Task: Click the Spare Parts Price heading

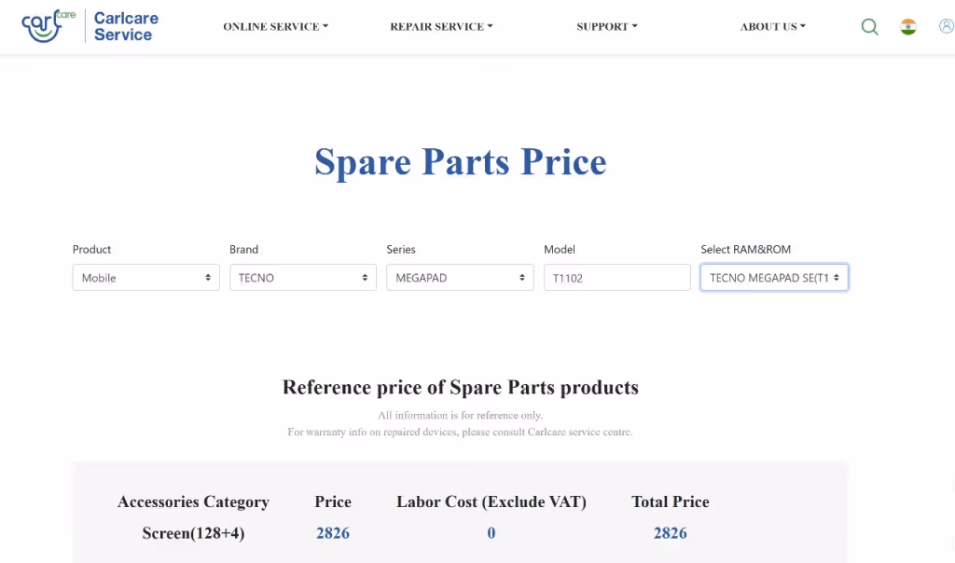Action: [461, 162]
